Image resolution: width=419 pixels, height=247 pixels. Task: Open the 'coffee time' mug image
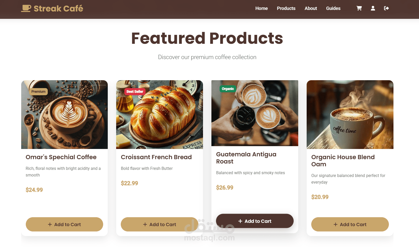350,115
